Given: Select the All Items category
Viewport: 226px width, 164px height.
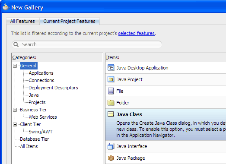Looking at the screenshot, I should pos(29,146).
